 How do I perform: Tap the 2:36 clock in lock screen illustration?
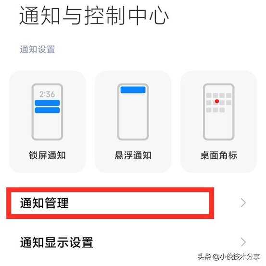coord(47,94)
